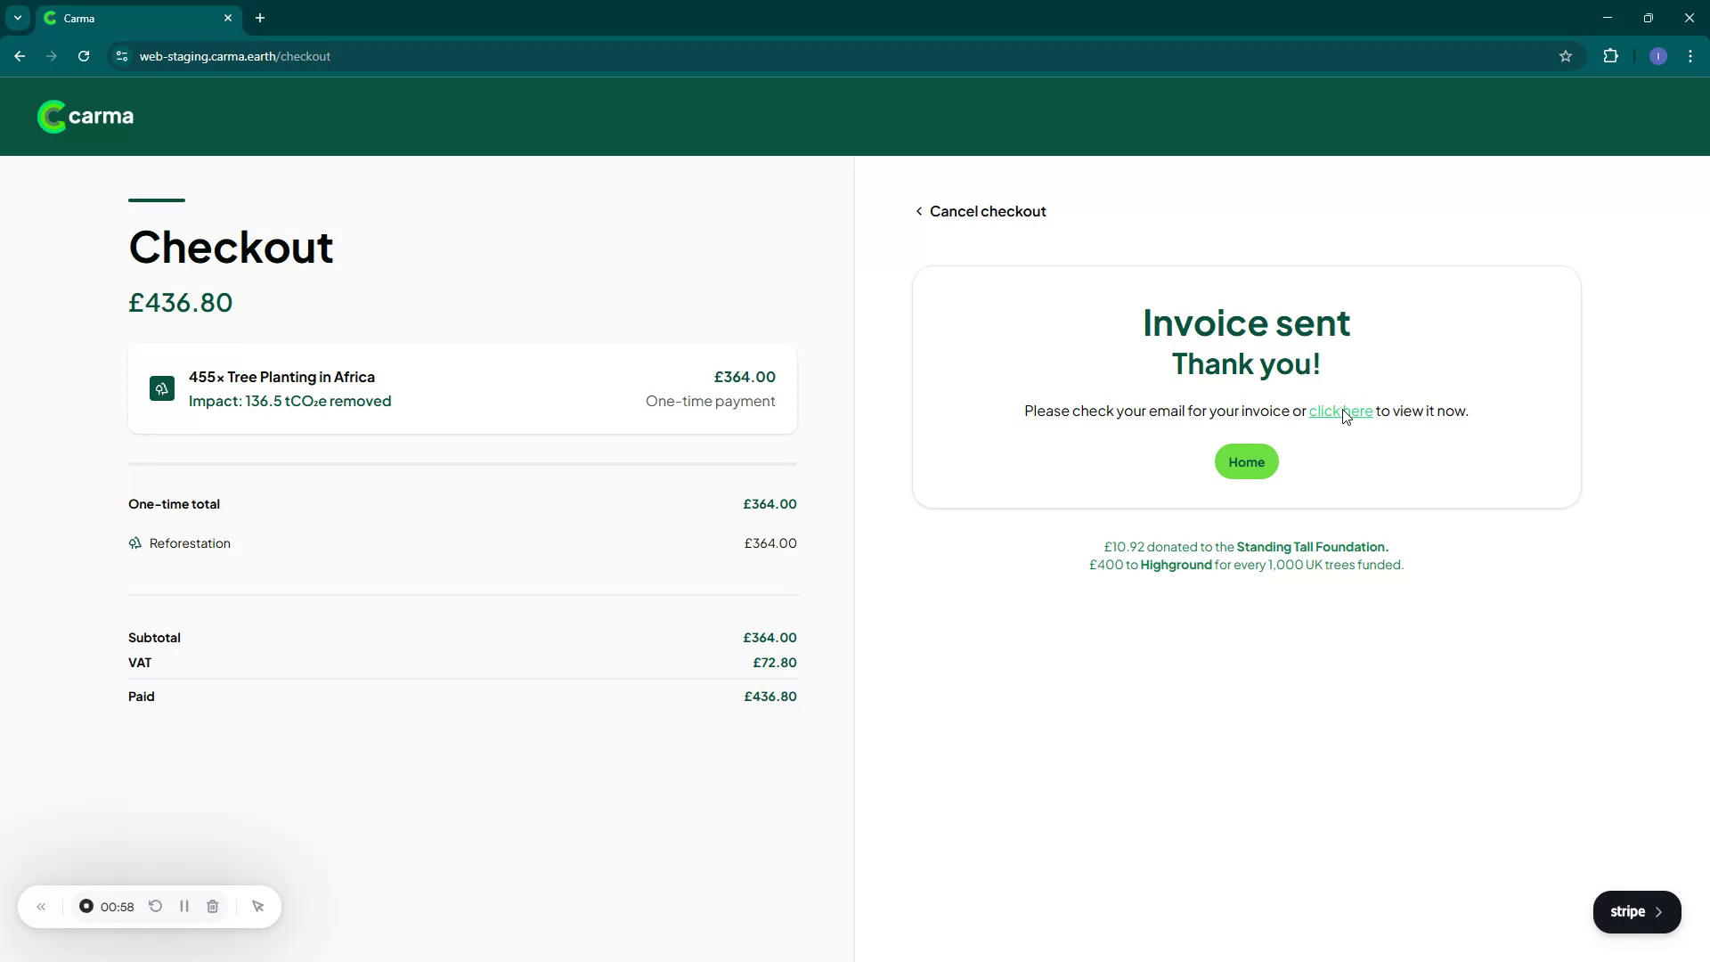The image size is (1710, 962).
Task: Click the Carma logo in header
Action: pyautogui.click(x=85, y=117)
